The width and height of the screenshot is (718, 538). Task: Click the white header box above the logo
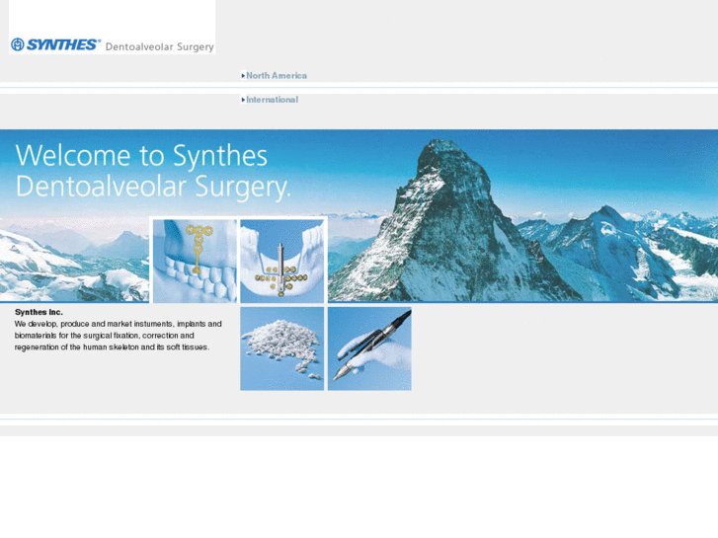point(112,18)
